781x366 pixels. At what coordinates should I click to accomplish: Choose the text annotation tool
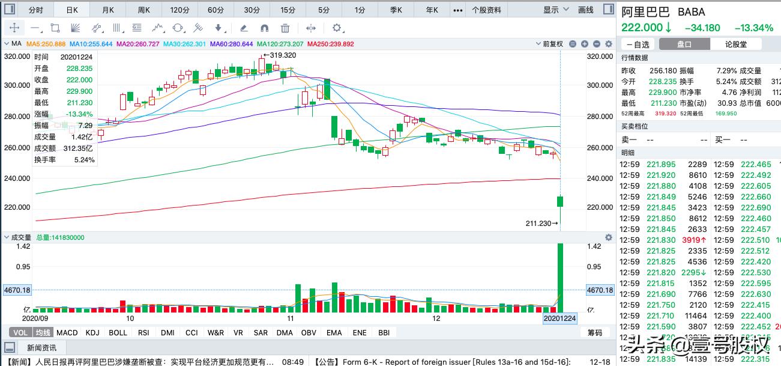pos(137,28)
